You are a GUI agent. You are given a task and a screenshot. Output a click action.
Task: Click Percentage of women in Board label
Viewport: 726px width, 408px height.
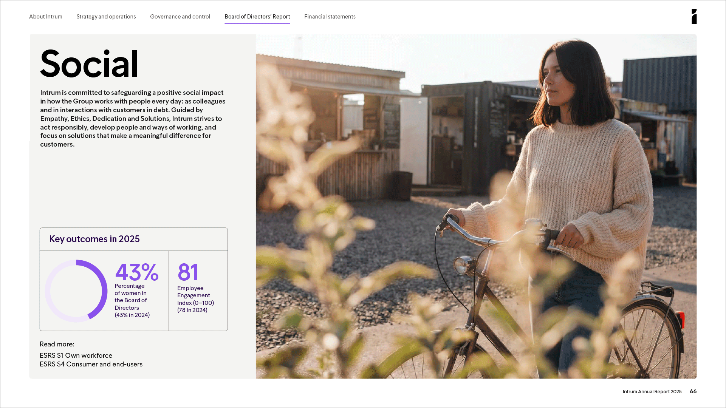point(132,300)
